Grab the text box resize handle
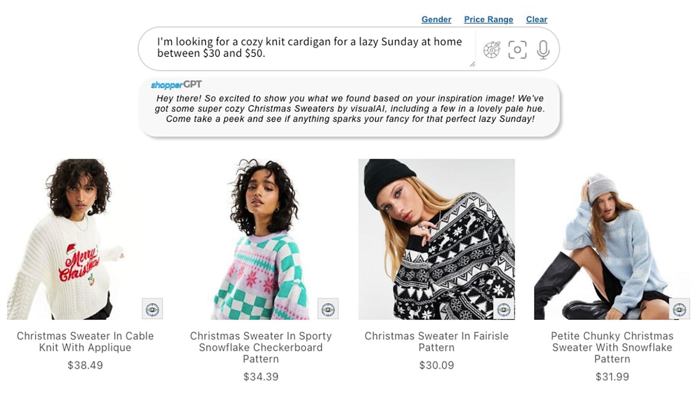699x393 pixels. click(x=472, y=64)
